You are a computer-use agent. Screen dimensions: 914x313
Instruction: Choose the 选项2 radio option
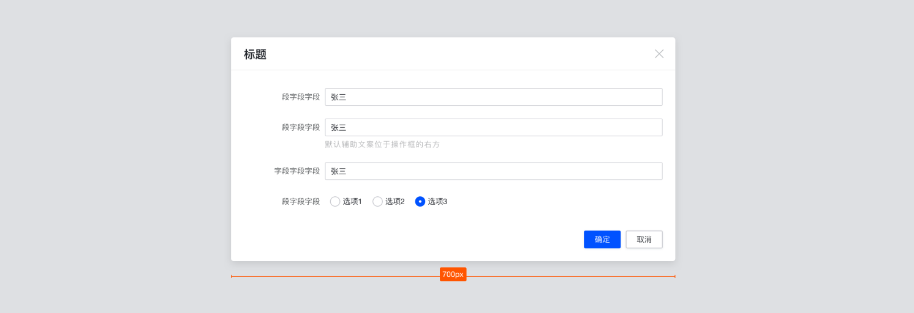[377, 202]
